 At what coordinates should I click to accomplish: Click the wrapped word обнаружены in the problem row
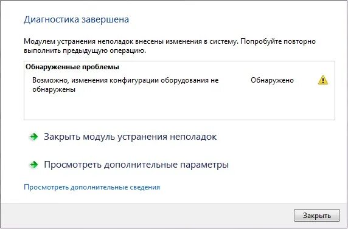pos(54,89)
